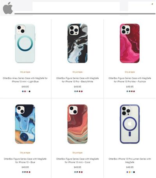Click the coral Figura case image

pyautogui.click(x=78, y=124)
